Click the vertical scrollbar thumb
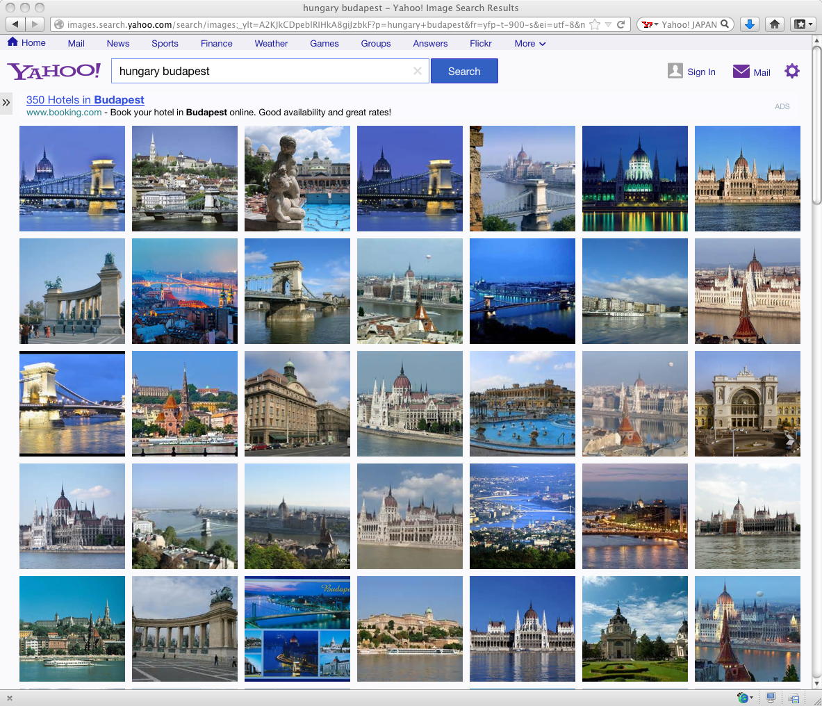This screenshot has height=706, width=822. tap(816, 125)
